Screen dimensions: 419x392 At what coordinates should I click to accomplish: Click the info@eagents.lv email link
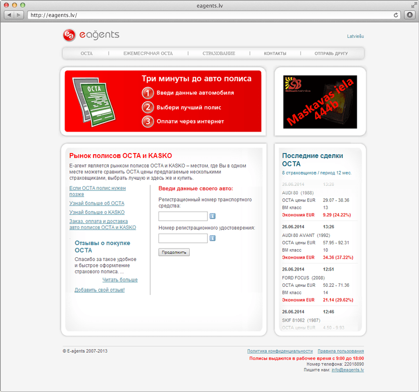[348, 370]
